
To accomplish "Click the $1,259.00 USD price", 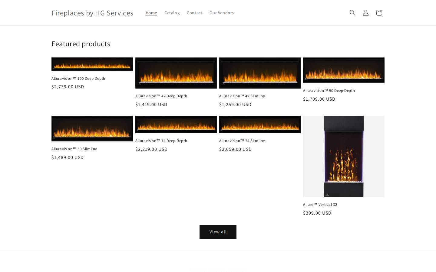I will [x=235, y=105].
